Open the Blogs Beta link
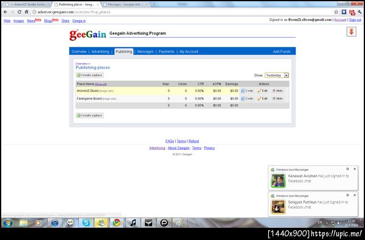 pyautogui.click(x=51, y=21)
